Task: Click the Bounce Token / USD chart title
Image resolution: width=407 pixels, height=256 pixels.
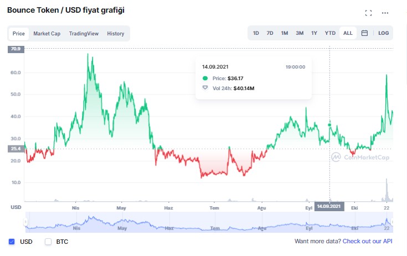Action: [x=66, y=10]
